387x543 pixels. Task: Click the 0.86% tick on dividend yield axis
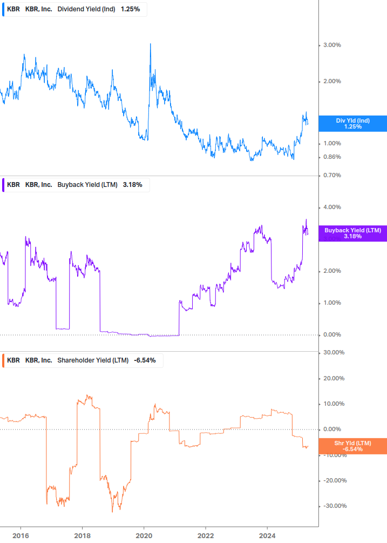[x=332, y=157]
